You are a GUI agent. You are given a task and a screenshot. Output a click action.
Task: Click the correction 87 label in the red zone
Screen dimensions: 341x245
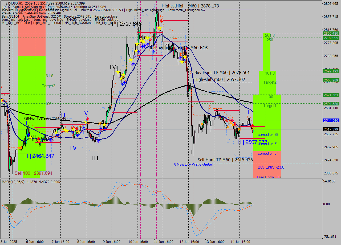tap(268, 154)
